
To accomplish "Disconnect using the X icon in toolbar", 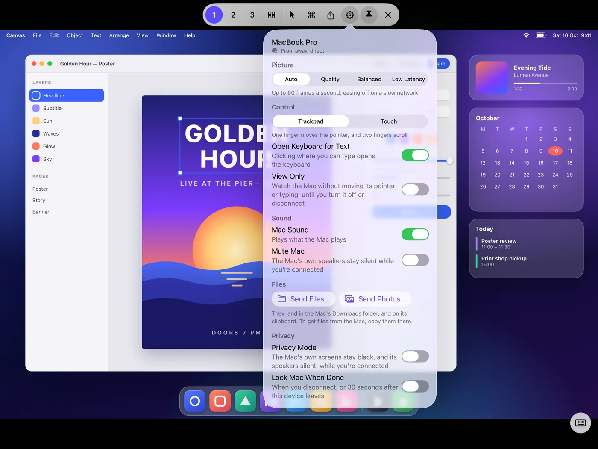I will 388,15.
